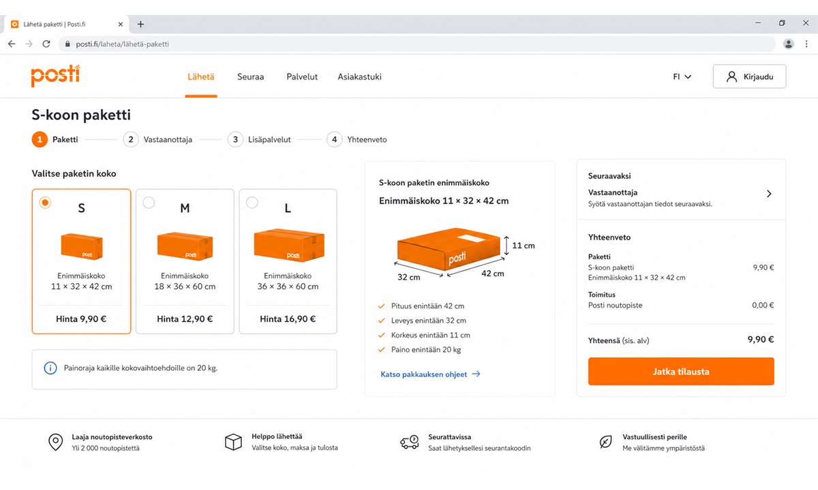Click the Posti logo

coord(55,76)
